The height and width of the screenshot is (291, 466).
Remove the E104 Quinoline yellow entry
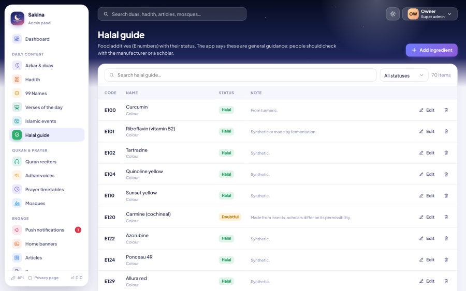tap(446, 174)
